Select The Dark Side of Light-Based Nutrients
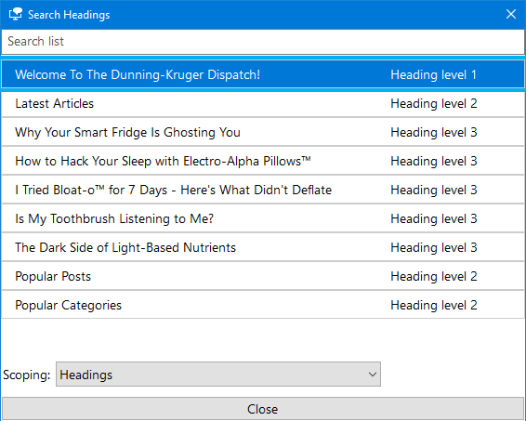The image size is (526, 421). [263, 247]
